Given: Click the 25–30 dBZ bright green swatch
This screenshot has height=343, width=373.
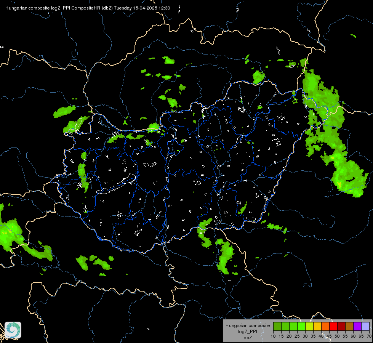Looking at the screenshot, I should point(301,326).
